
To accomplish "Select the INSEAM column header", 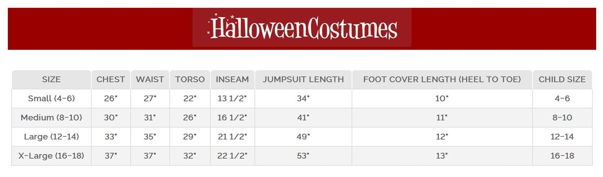I will pyautogui.click(x=232, y=79).
